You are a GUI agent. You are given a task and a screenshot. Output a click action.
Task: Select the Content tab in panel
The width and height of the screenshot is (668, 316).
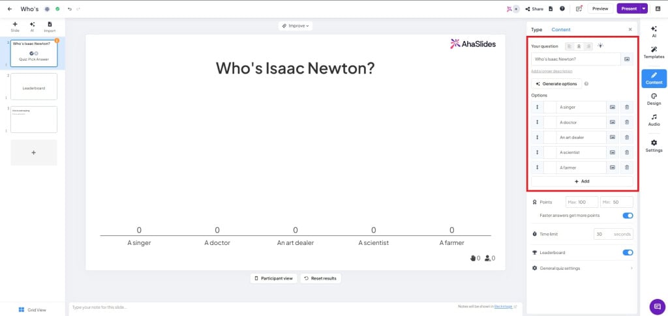pyautogui.click(x=560, y=29)
